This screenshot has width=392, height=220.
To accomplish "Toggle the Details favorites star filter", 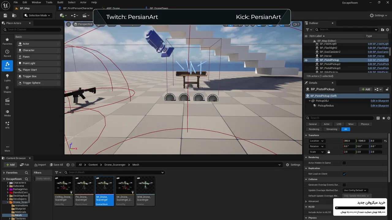I will click(384, 118).
